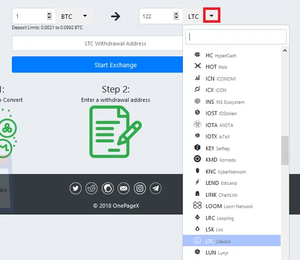The width and height of the screenshot is (300, 260).
Task: Decrease the BTC amount with down stepper
Action: 49,18
